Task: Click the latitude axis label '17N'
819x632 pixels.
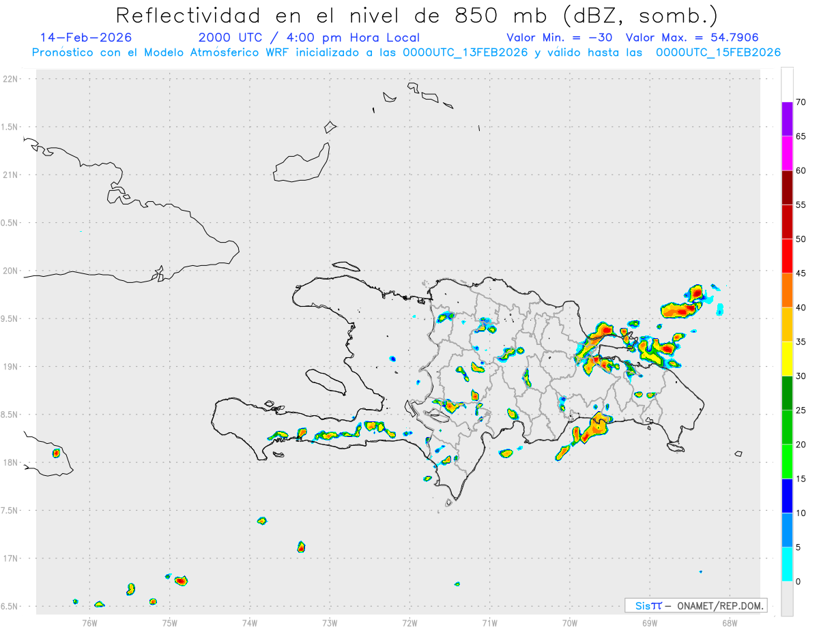Action: coord(11,558)
